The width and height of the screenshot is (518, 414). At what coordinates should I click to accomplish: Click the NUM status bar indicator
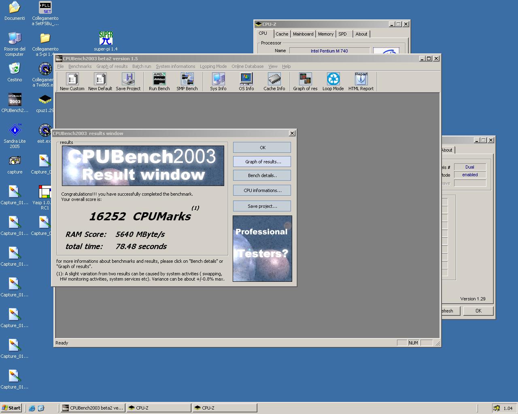413,343
